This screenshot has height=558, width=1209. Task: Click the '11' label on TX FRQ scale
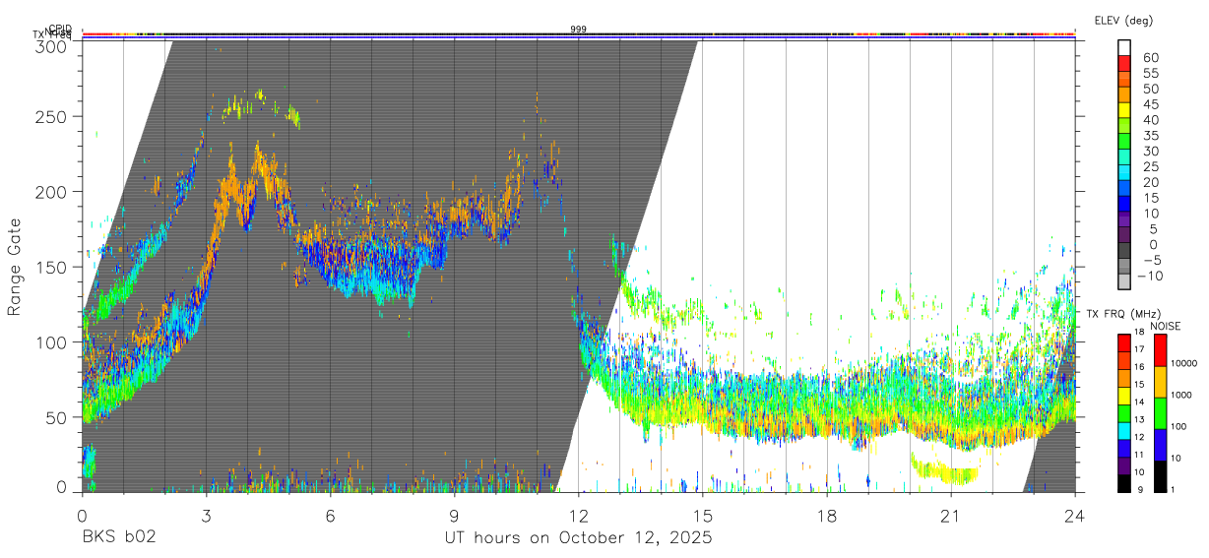[x=1139, y=455]
